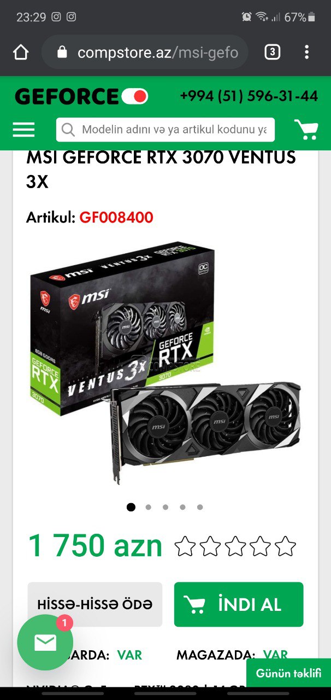Tap the padlock icon in the address bar
The image size is (331, 700).
62,52
